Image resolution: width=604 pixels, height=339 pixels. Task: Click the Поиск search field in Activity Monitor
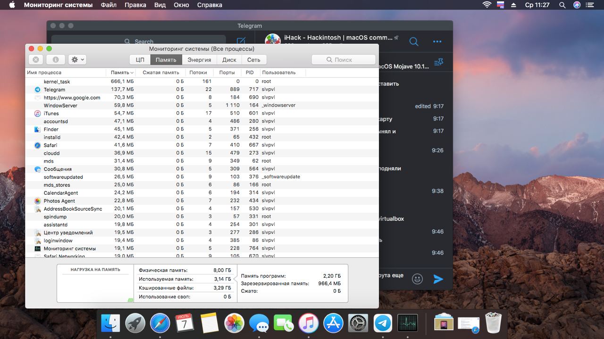[344, 59]
